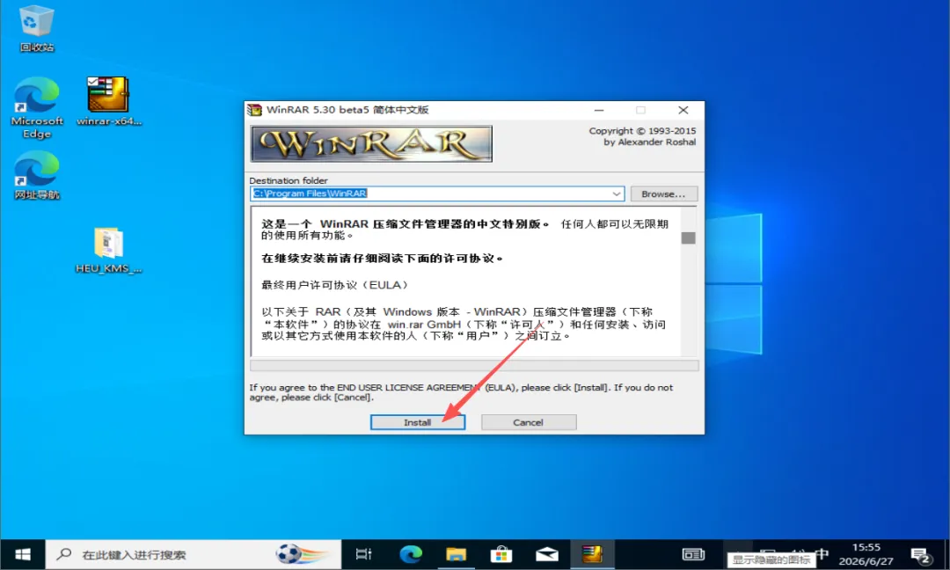The width and height of the screenshot is (950, 570).
Task: Open Edge from the taskbar
Action: click(411, 554)
